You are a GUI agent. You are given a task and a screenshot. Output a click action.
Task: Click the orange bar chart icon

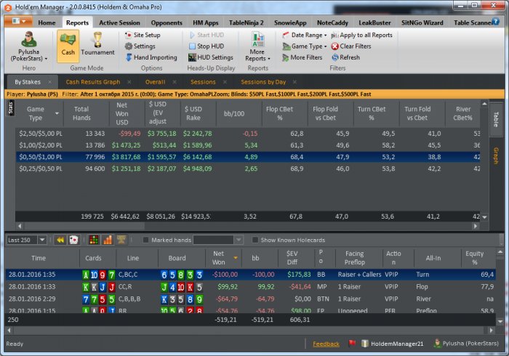[108, 240]
